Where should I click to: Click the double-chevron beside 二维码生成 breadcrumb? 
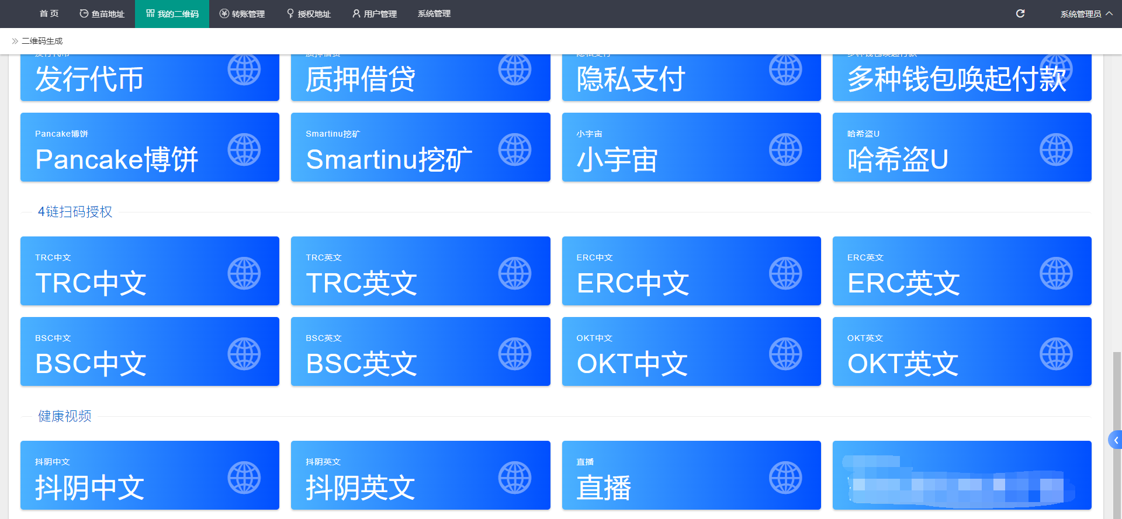[x=15, y=41]
